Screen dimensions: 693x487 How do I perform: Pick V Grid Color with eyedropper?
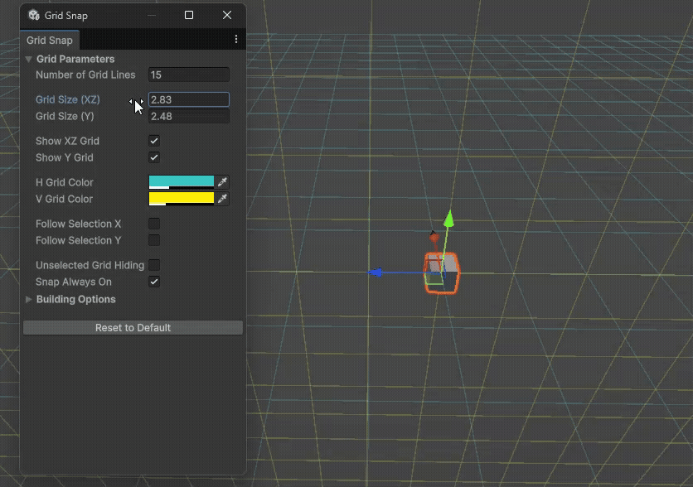coord(222,199)
